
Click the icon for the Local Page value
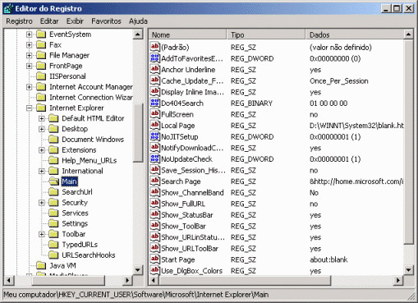155,125
